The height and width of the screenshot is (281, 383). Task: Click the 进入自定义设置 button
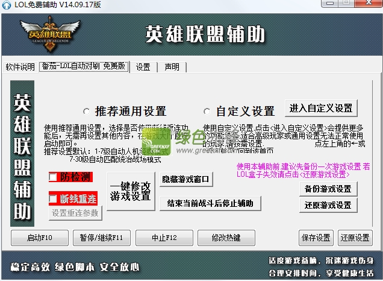coord(321,108)
